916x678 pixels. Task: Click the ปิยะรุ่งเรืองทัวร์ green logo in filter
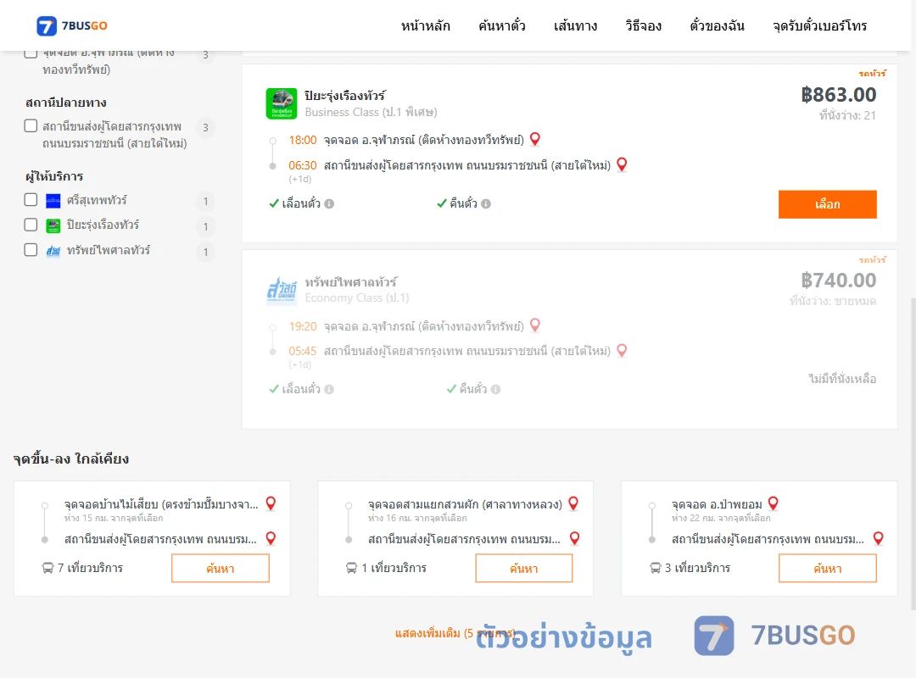pos(53,226)
